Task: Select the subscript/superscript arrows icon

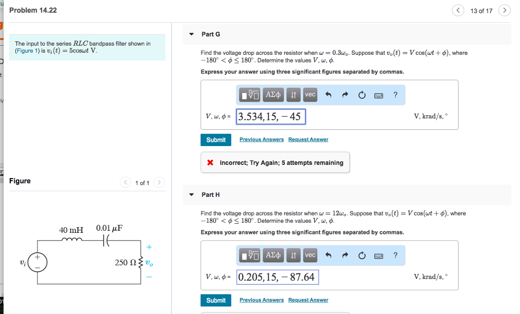Action: pyautogui.click(x=293, y=94)
